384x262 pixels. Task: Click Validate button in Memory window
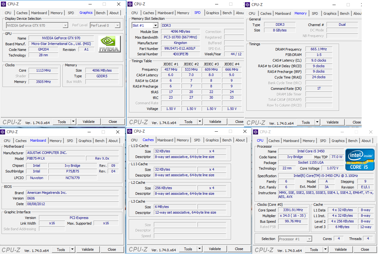(x=333, y=122)
